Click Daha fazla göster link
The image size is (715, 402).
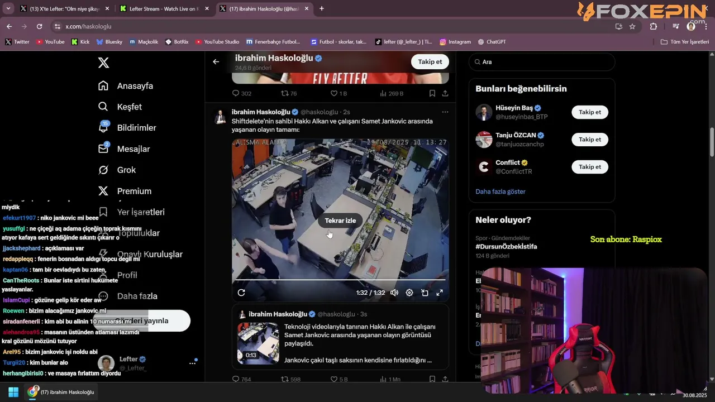tap(500, 192)
